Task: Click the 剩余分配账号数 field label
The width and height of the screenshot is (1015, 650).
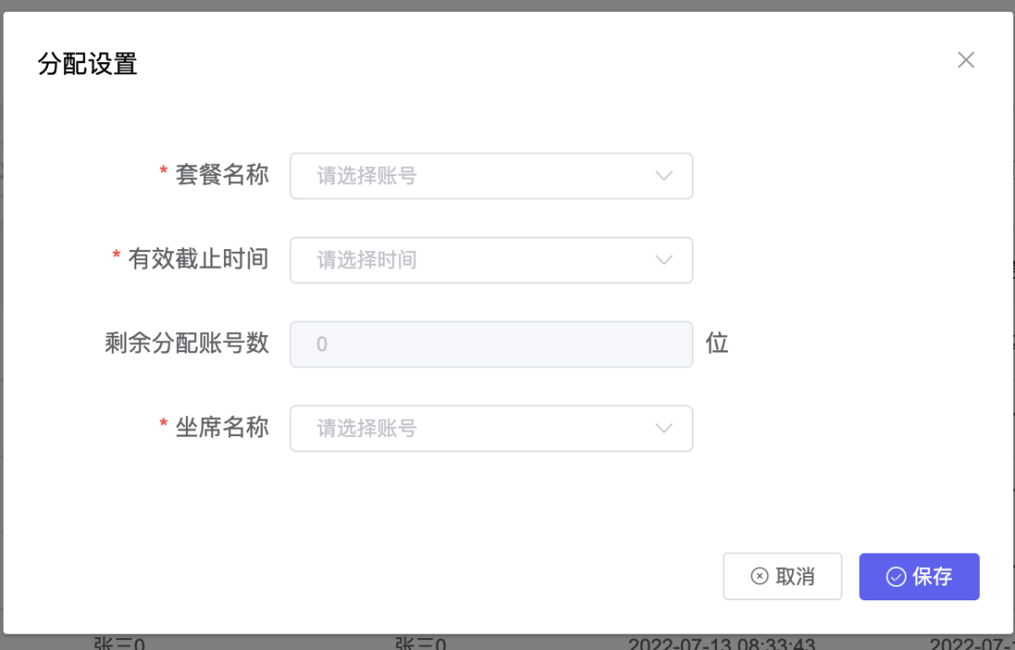Action: (187, 343)
